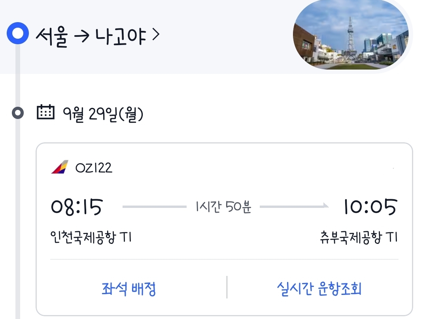The height and width of the screenshot is (319, 427).
Task: Open the Nagoya TV tower photo thumbnail
Action: (x=351, y=34)
